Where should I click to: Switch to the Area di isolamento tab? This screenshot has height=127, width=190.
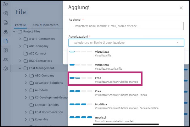tap(46, 25)
